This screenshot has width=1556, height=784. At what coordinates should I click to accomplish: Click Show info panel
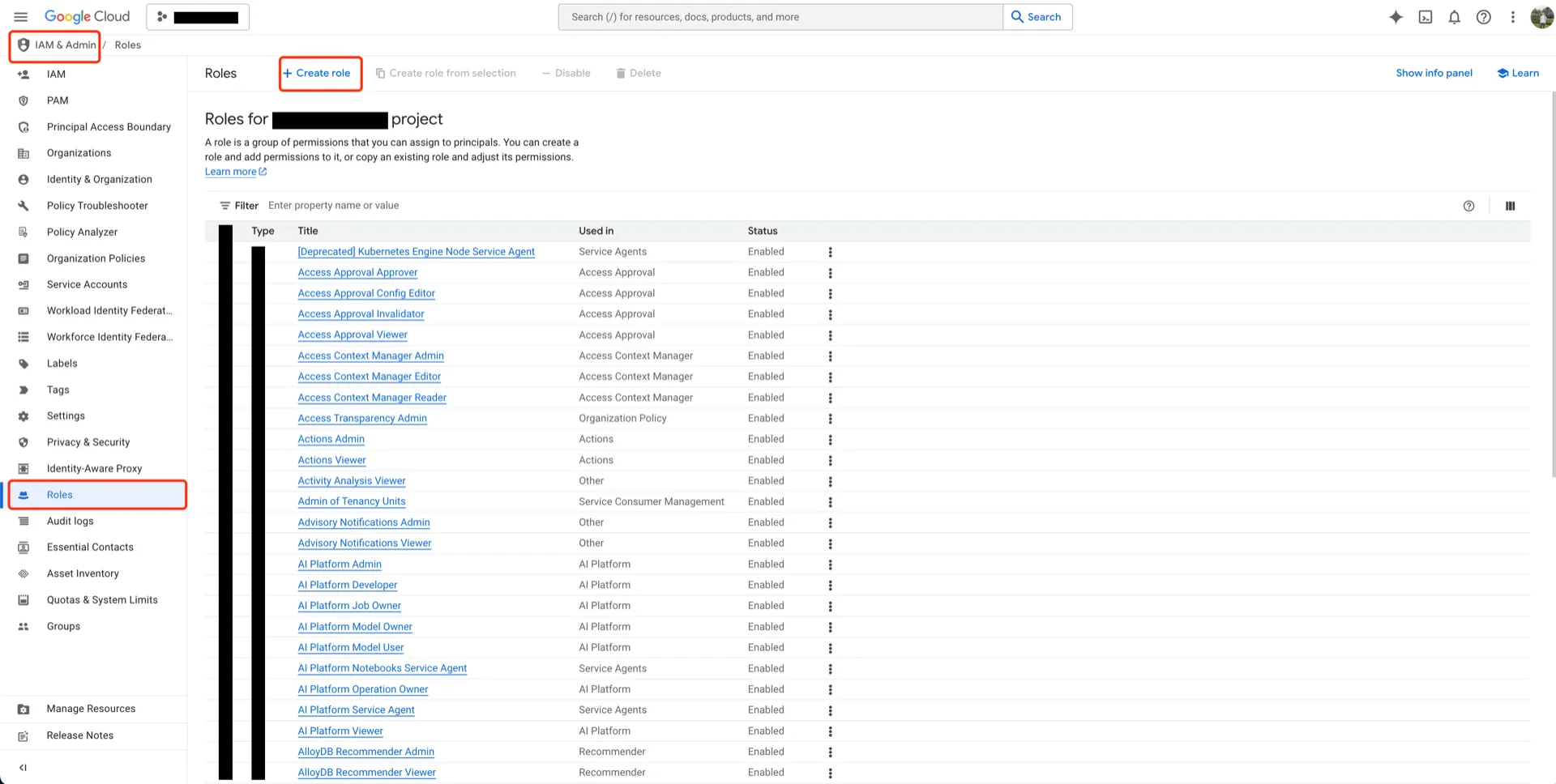pyautogui.click(x=1434, y=73)
